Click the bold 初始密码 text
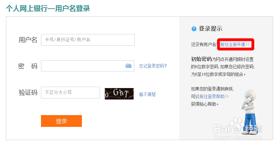The width and height of the screenshot is (278, 147). click(201, 59)
